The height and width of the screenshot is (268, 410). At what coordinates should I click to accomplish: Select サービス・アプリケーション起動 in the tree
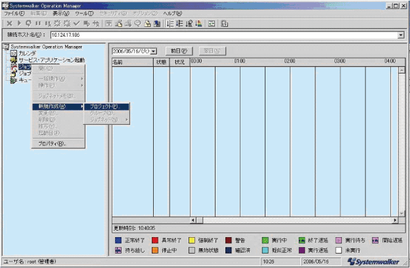click(51, 60)
